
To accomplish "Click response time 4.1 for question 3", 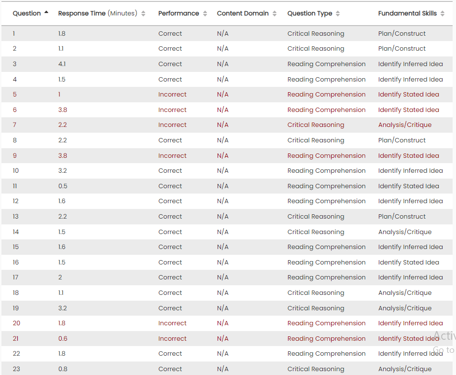I will pyautogui.click(x=62, y=64).
